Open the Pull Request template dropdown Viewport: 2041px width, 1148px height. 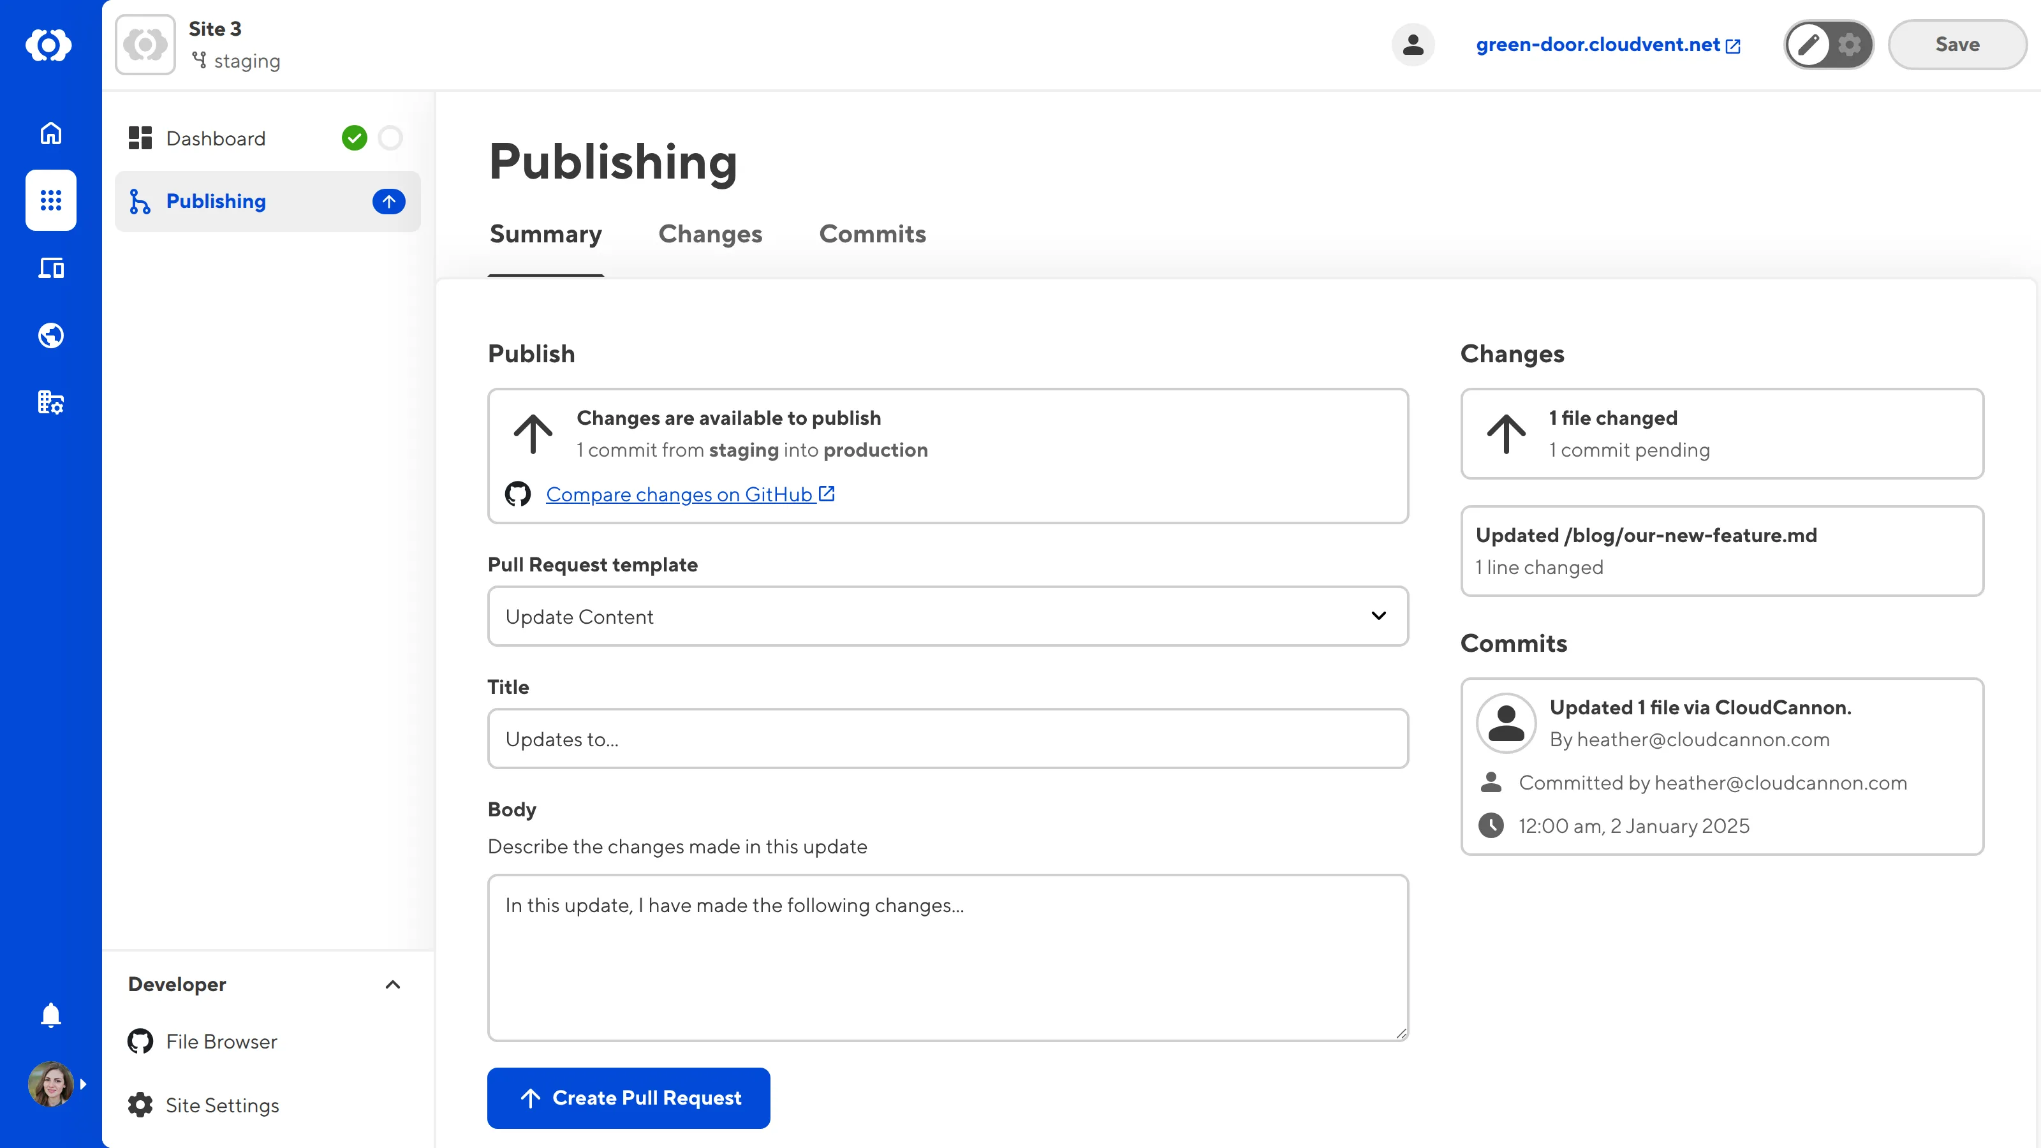pos(948,616)
